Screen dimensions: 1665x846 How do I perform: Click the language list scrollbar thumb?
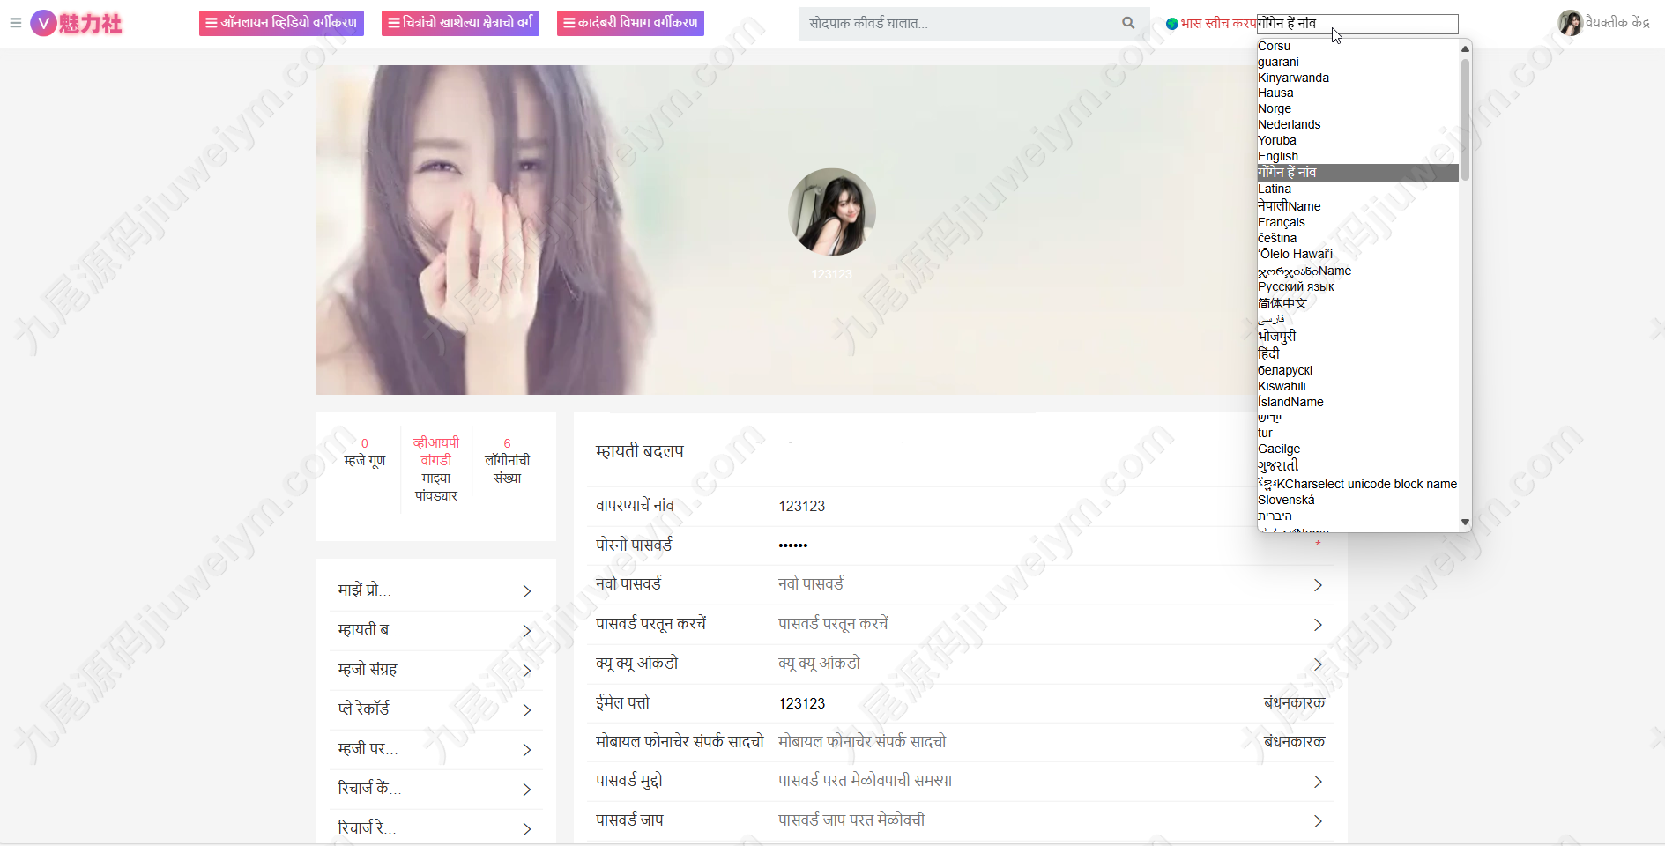(1465, 119)
